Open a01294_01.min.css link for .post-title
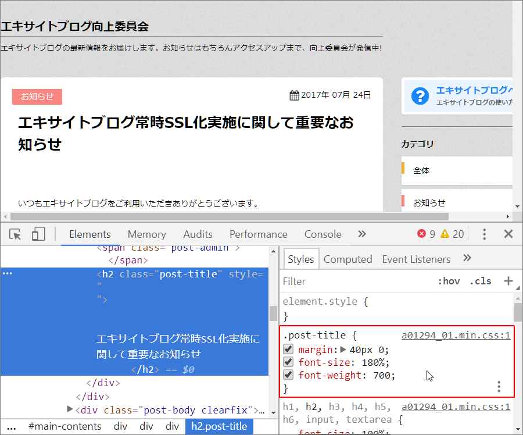 pyautogui.click(x=456, y=335)
